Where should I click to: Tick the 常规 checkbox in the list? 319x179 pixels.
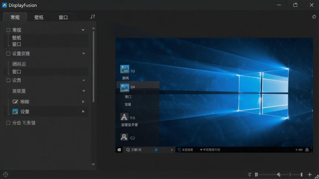tap(8, 30)
